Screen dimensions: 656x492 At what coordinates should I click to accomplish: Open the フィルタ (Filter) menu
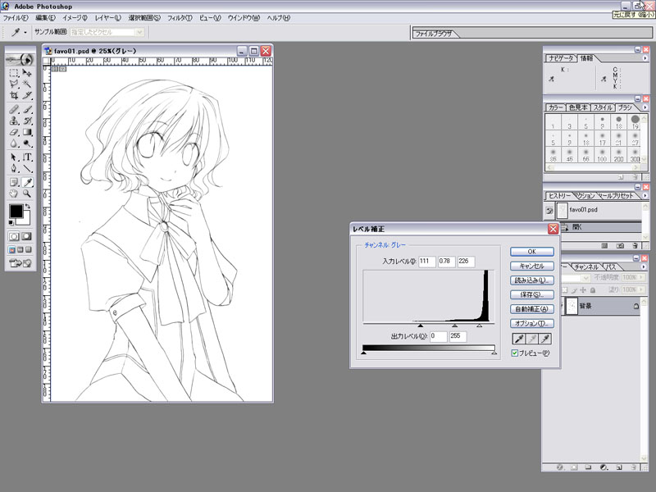point(180,18)
